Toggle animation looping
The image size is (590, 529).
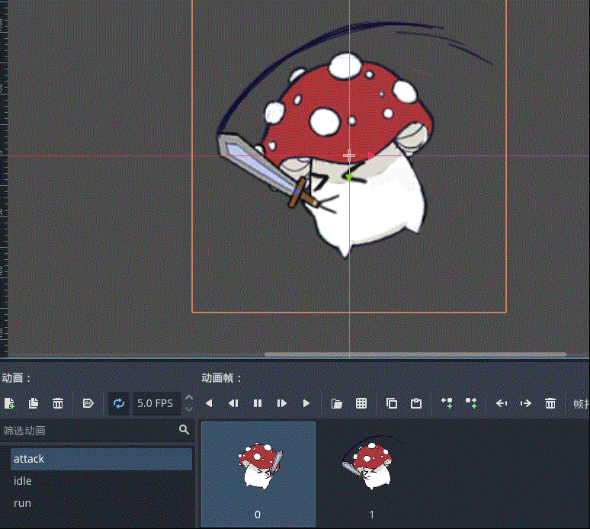click(119, 403)
